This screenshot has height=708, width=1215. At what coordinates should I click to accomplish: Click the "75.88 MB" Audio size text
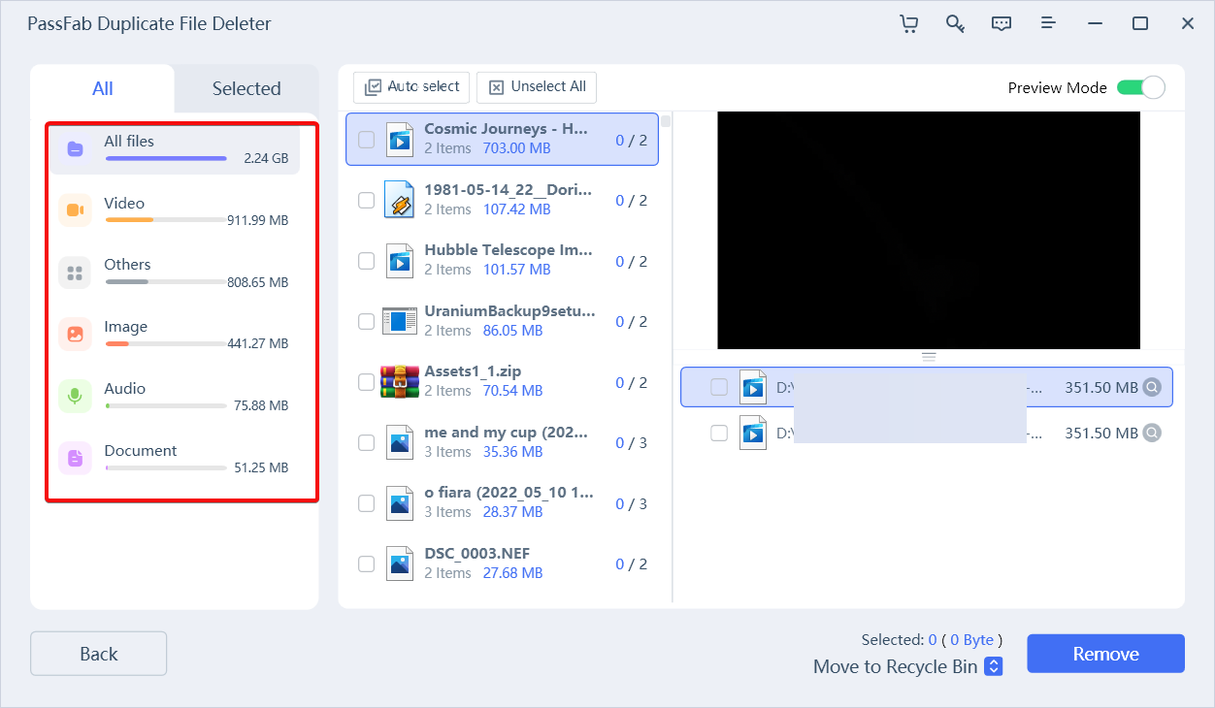pos(261,405)
